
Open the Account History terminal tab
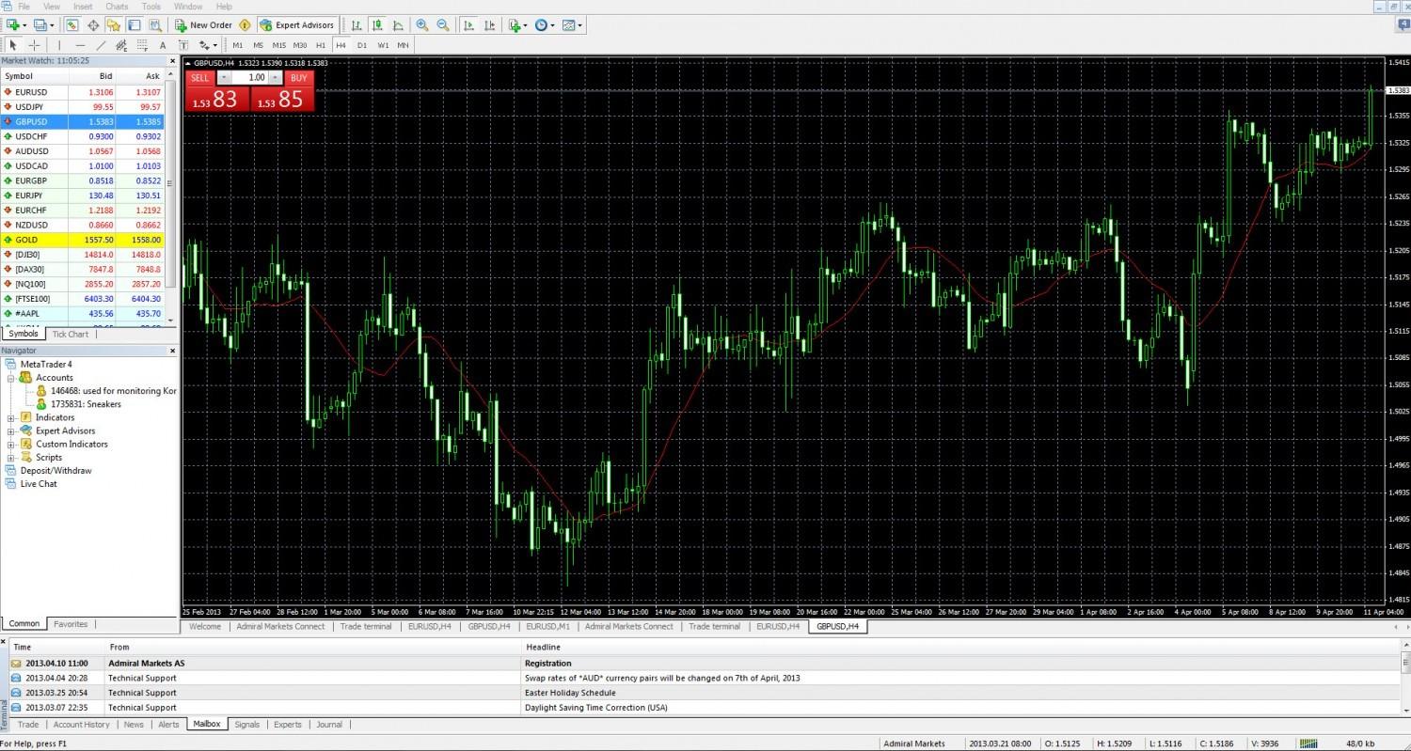pyautogui.click(x=81, y=725)
